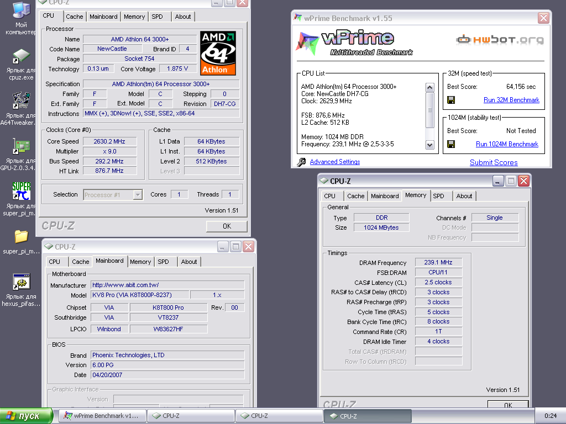Open Advanced Settings link in wPrime
The height and width of the screenshot is (424, 566).
(x=334, y=162)
